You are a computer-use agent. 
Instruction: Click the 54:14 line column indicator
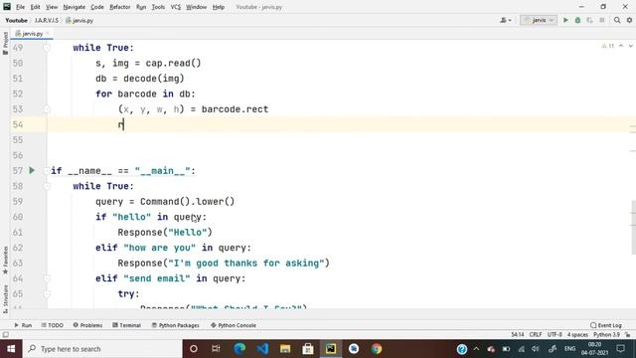(518, 335)
